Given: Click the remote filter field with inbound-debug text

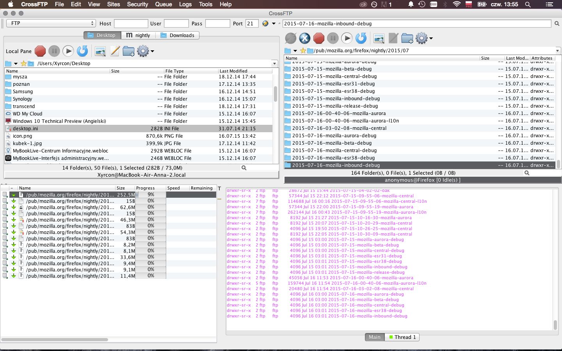Looking at the screenshot, I should [x=417, y=23].
